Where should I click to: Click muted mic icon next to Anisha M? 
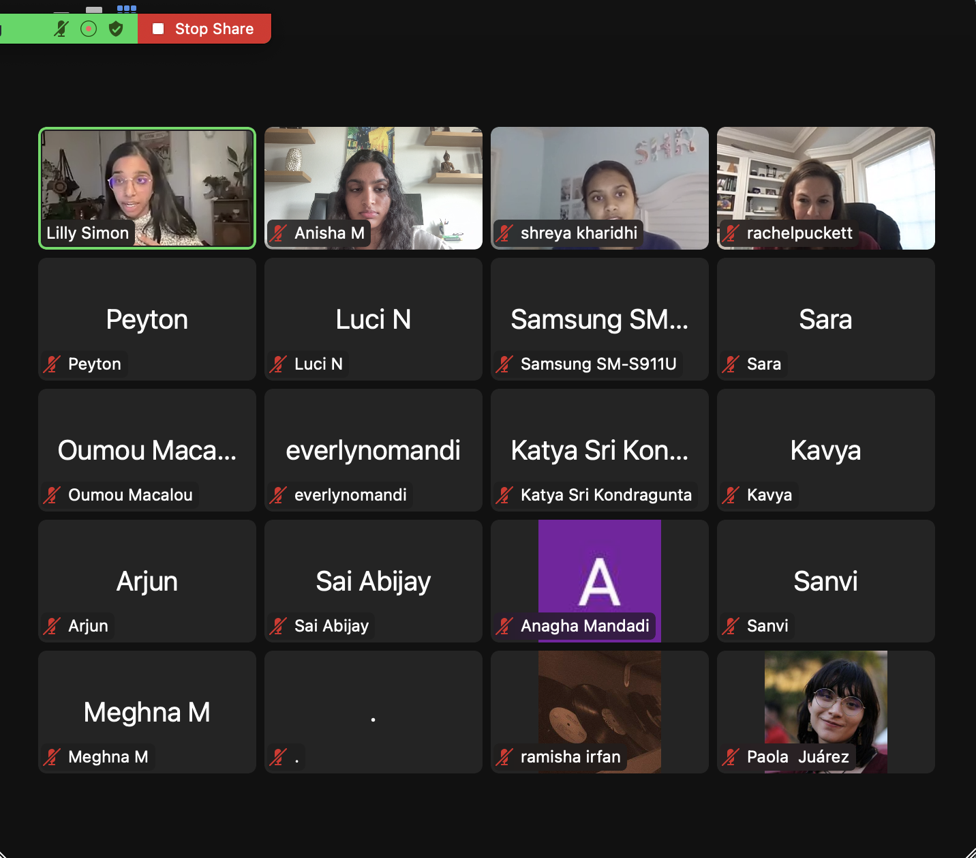pos(278,233)
